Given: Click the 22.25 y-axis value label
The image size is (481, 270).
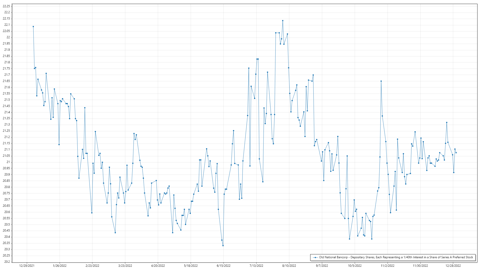Looking at the screenshot, I should [x=7, y=6].
